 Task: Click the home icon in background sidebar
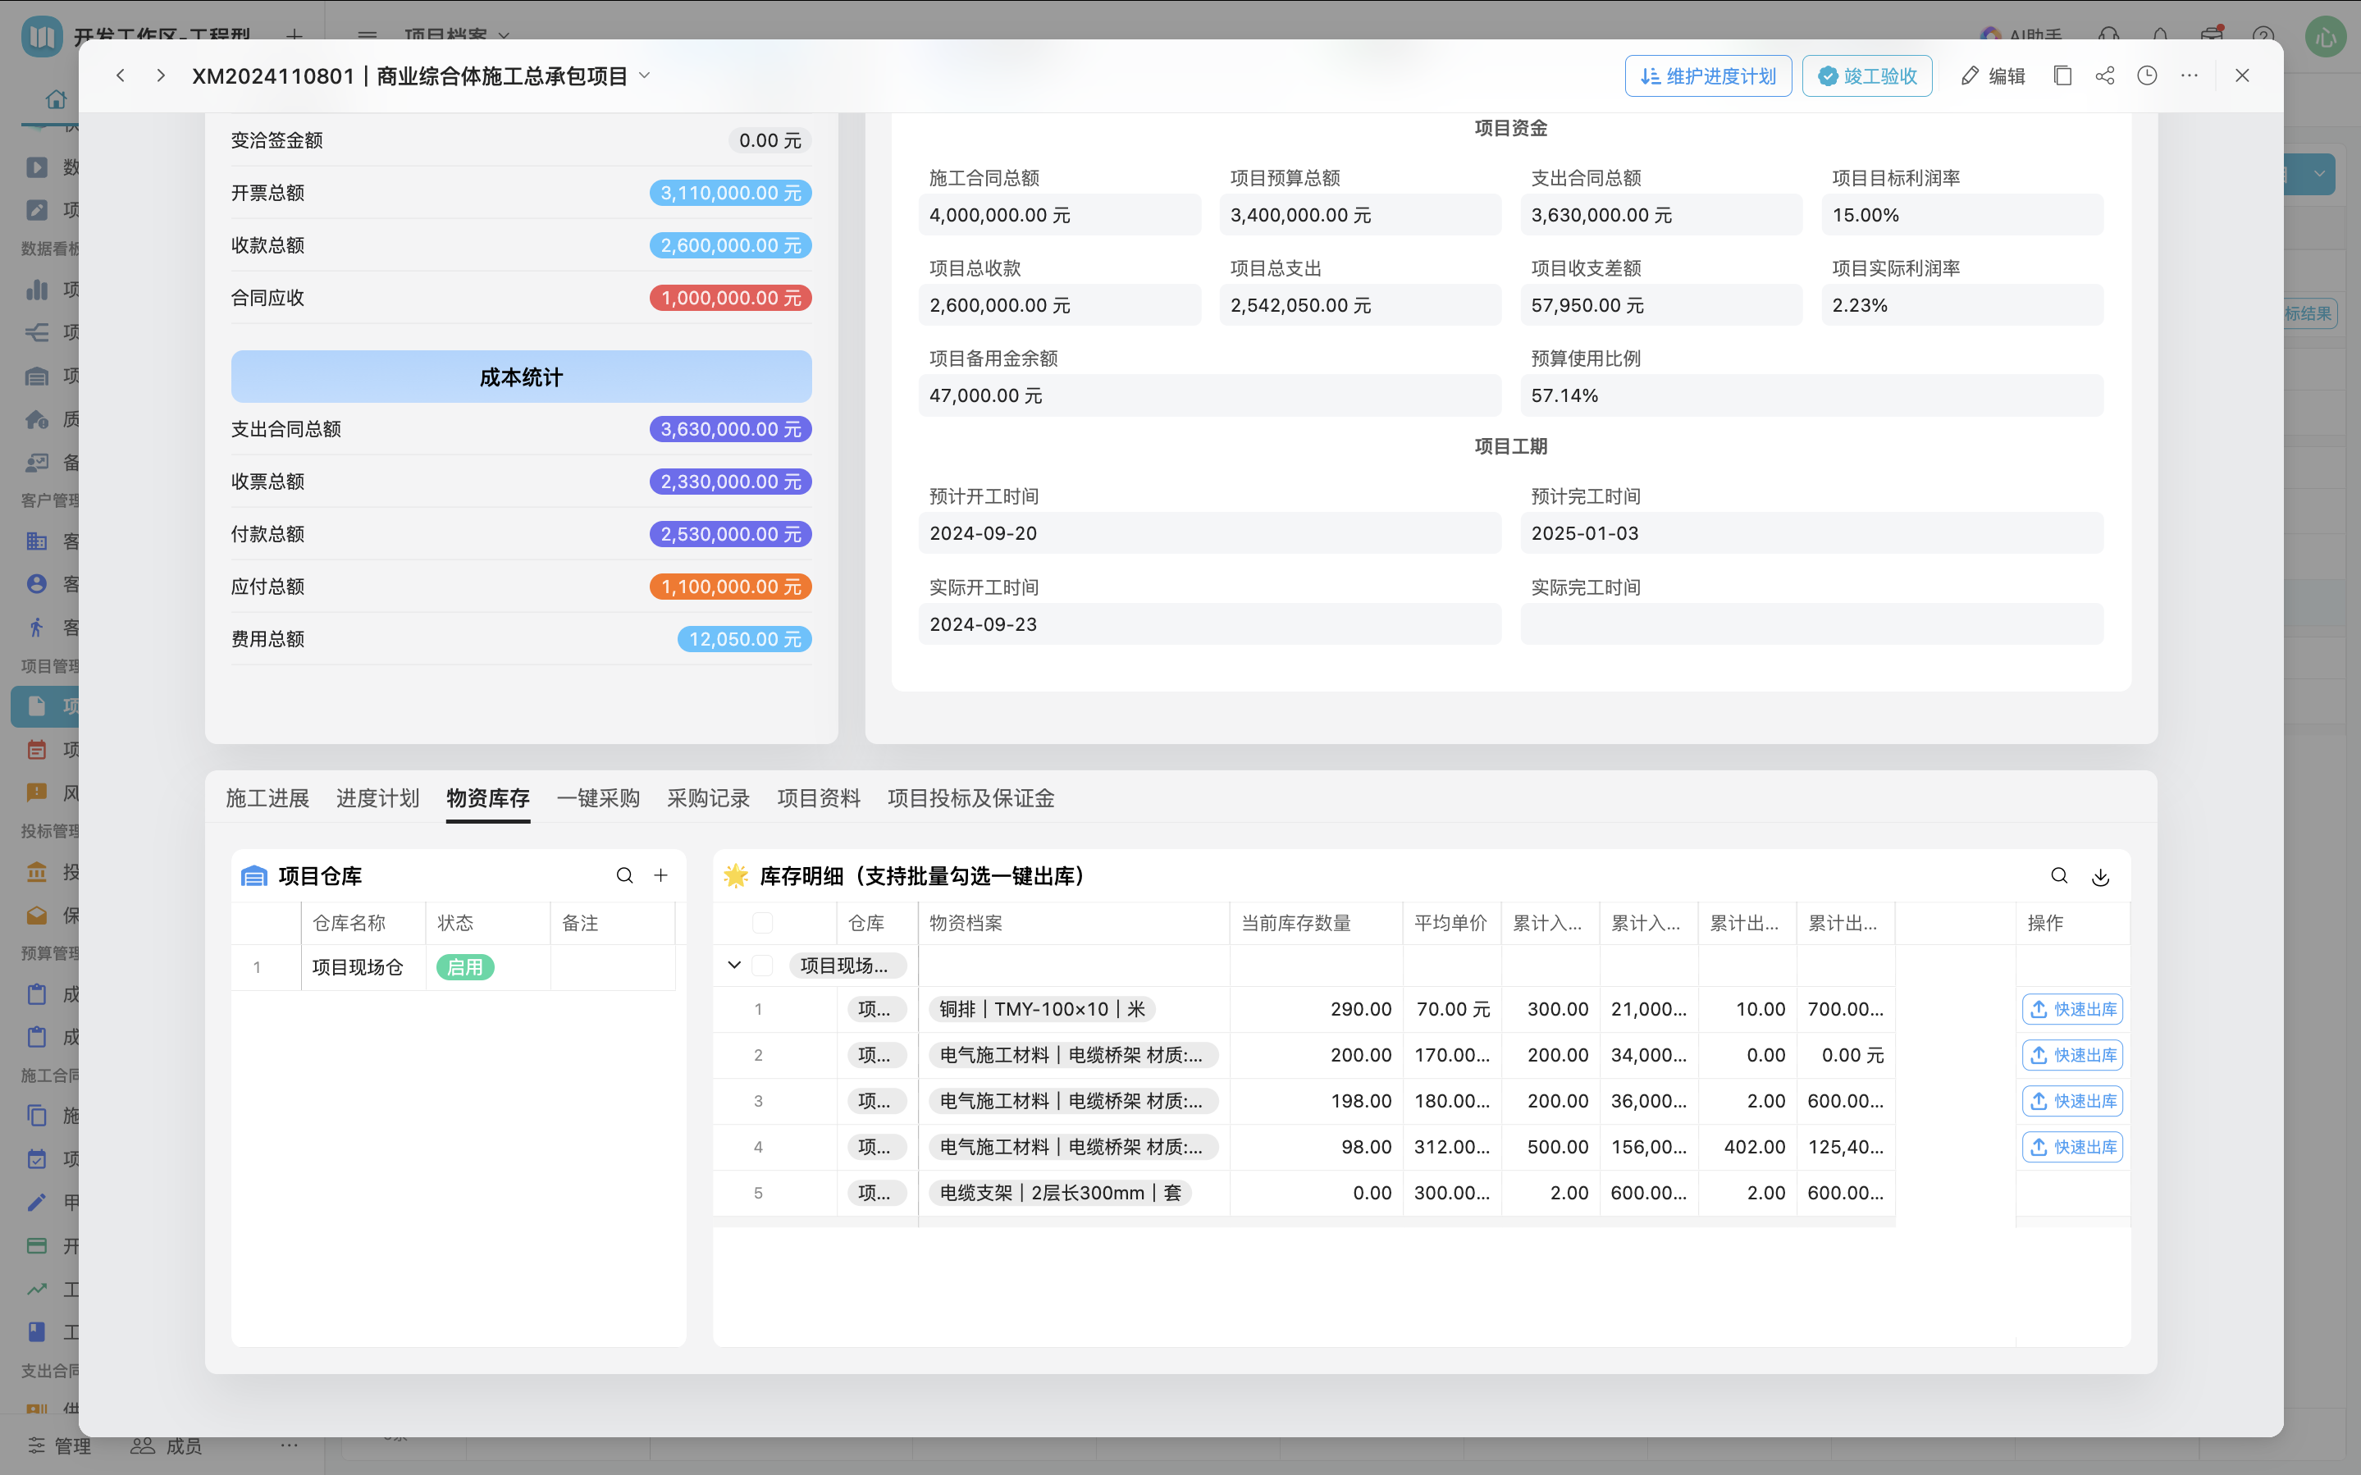pos(56,99)
